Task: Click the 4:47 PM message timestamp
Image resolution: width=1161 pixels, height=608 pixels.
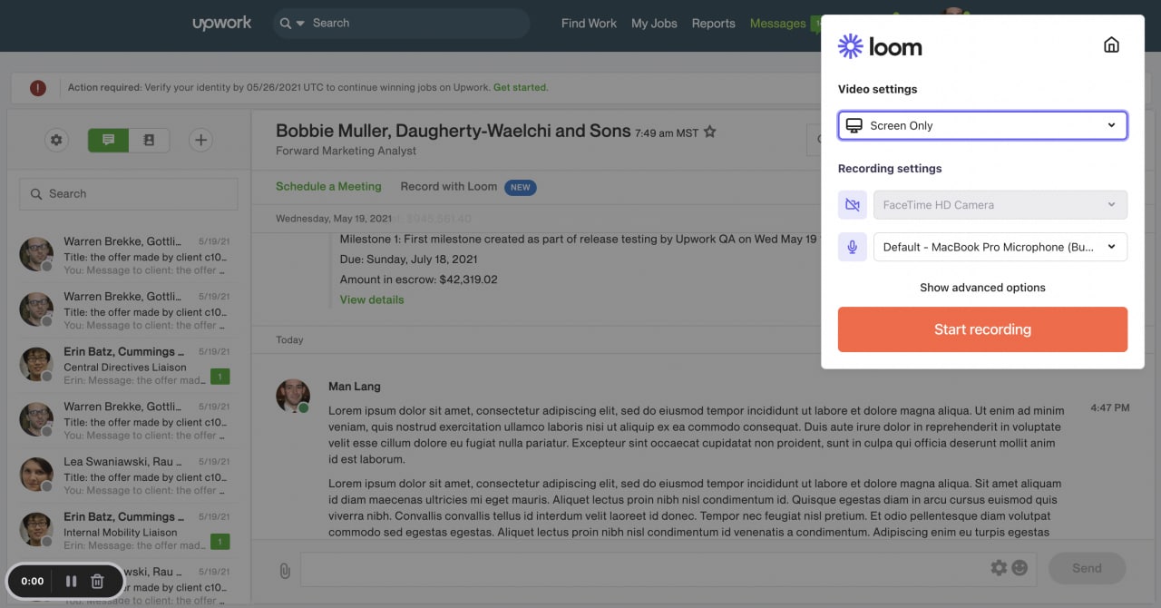Action: point(1110,408)
